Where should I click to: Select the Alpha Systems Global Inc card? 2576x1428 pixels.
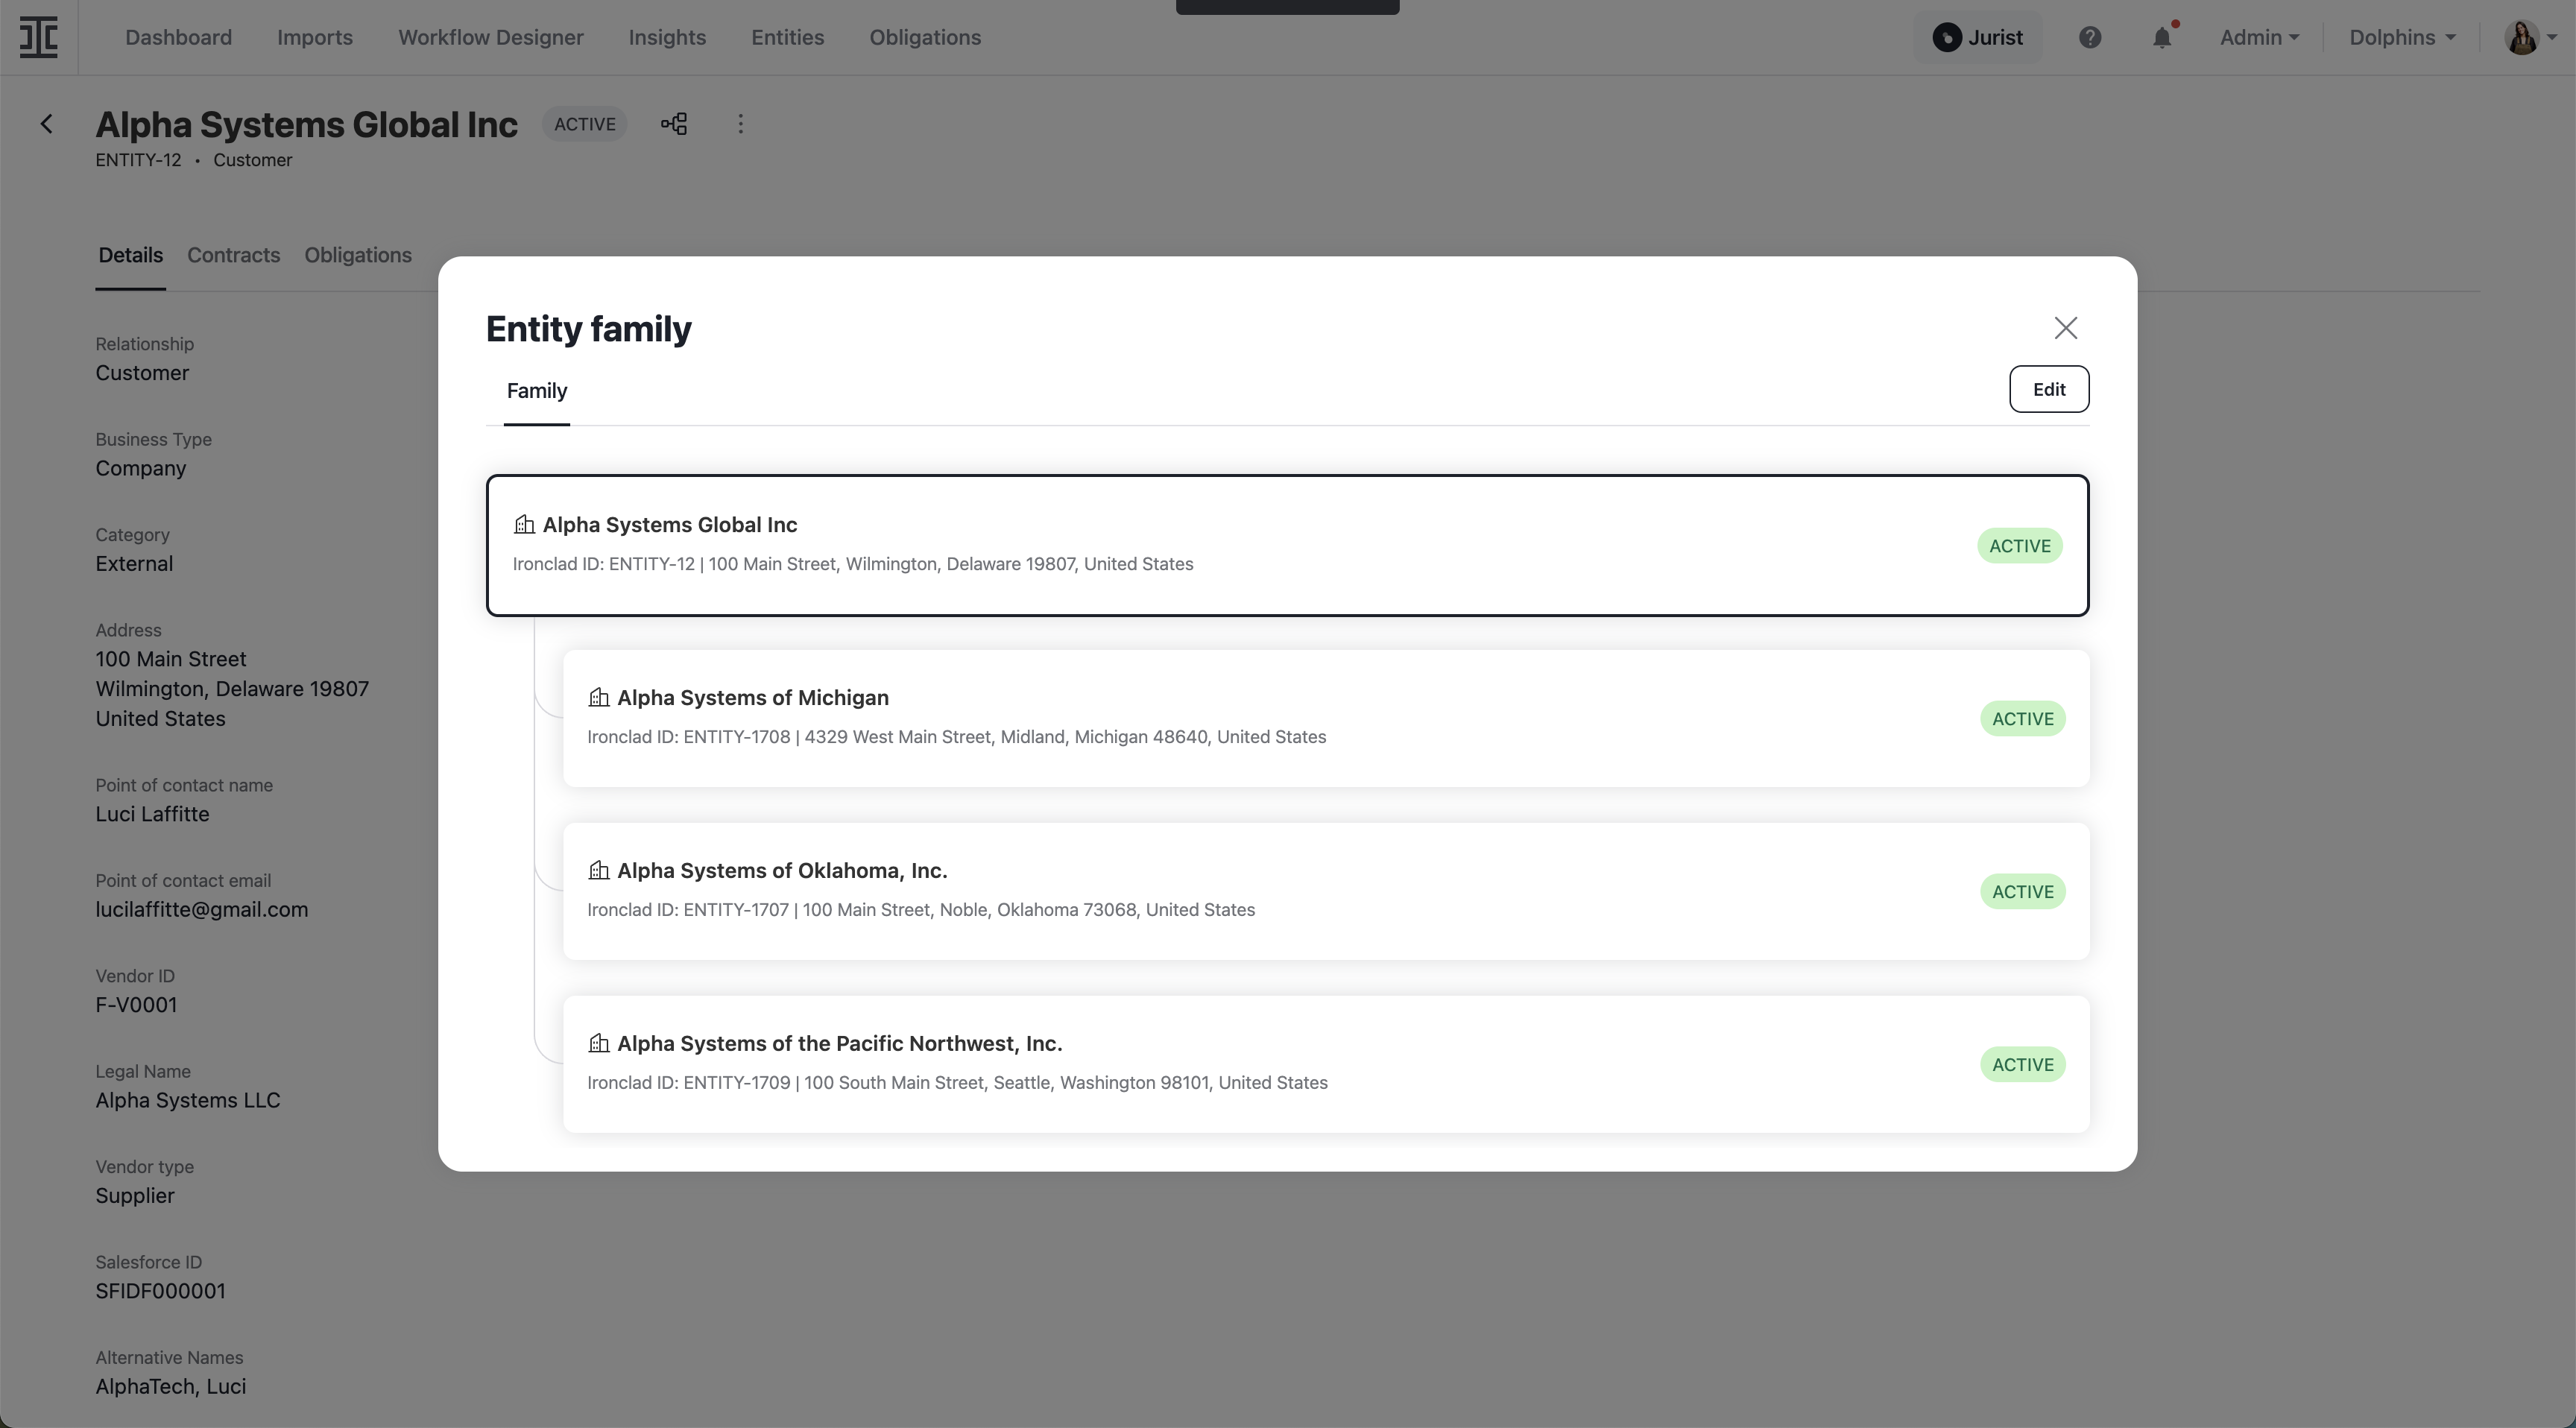[x=1288, y=545]
